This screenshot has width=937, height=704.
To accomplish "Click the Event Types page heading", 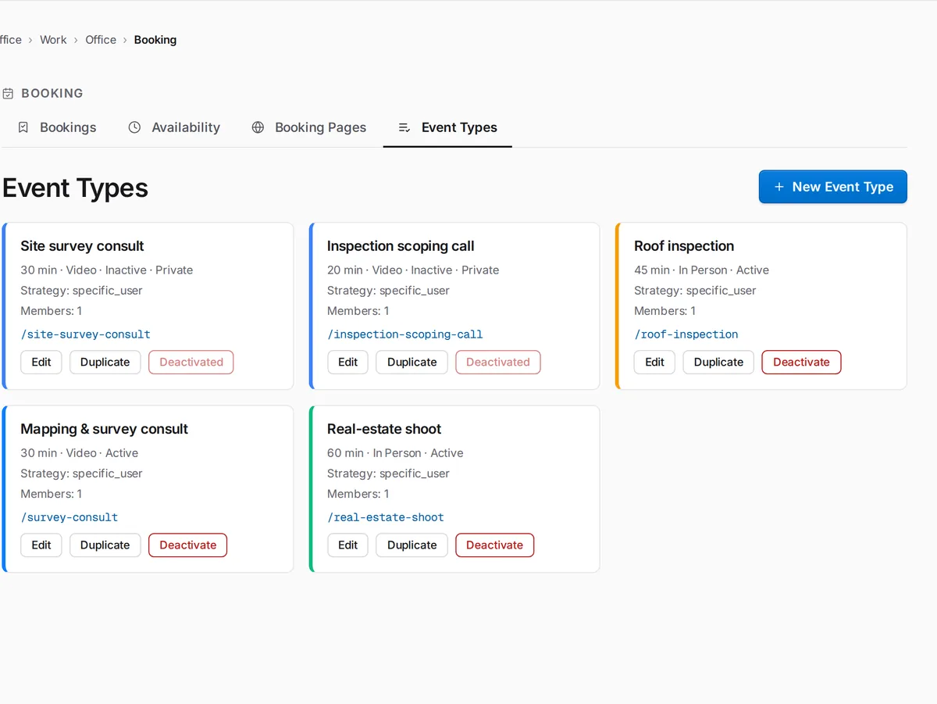I will coord(75,188).
